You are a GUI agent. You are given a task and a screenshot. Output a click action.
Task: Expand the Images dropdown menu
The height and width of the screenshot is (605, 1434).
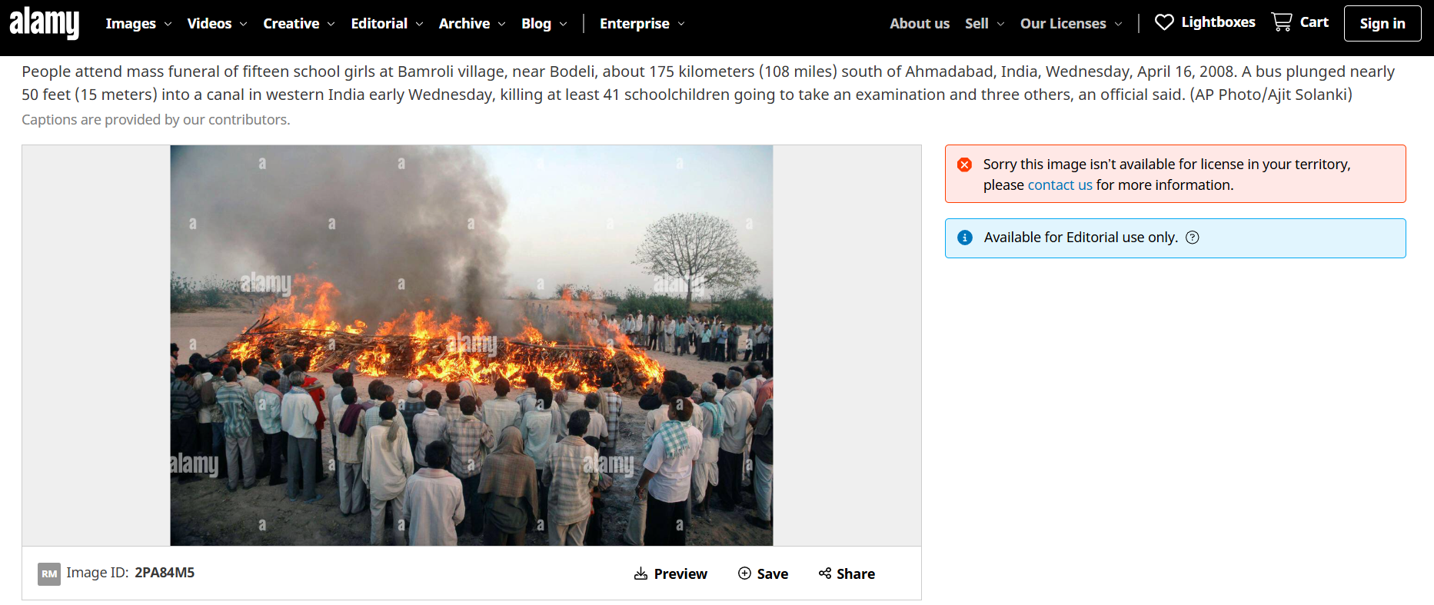coord(138,24)
